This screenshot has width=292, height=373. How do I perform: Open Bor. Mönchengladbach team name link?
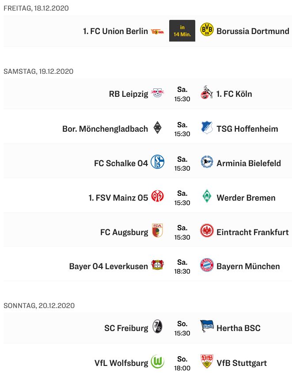click(x=105, y=129)
